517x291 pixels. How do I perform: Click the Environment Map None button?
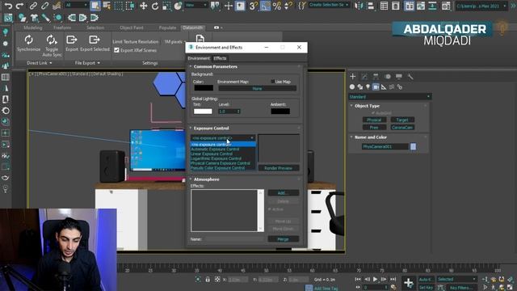[257, 88]
